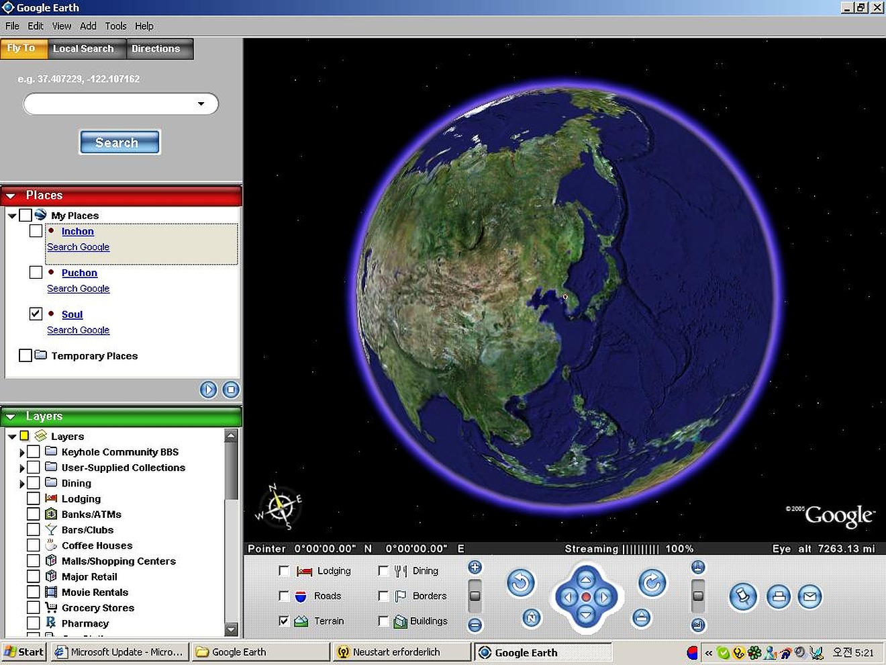Enable the Temporary Places checkbox
Screen dimensions: 886x665
point(26,355)
